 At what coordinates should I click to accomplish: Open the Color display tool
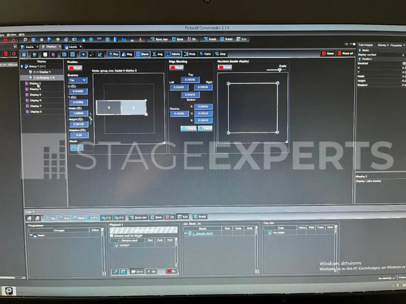205,54
